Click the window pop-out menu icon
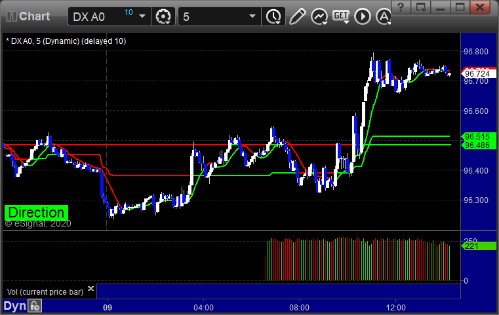This screenshot has height=315, width=499. pyautogui.click(x=420, y=7)
